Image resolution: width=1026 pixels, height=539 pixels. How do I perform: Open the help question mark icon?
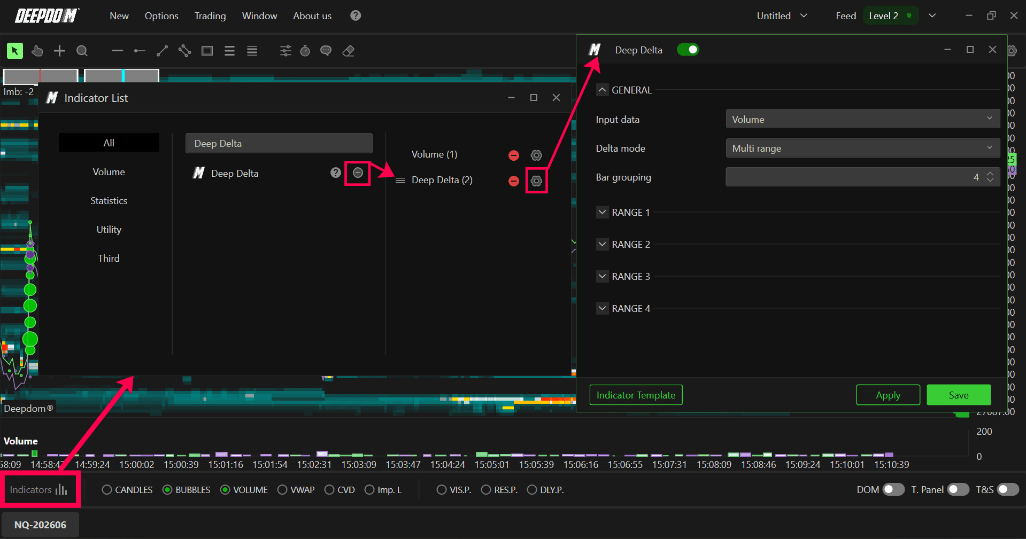(x=356, y=15)
